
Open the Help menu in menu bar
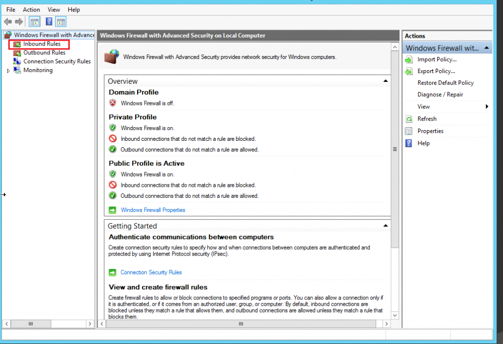(74, 10)
